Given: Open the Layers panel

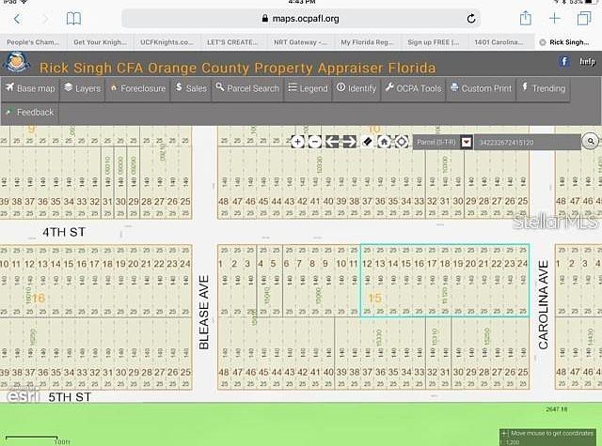Looking at the screenshot, I should (x=82, y=88).
